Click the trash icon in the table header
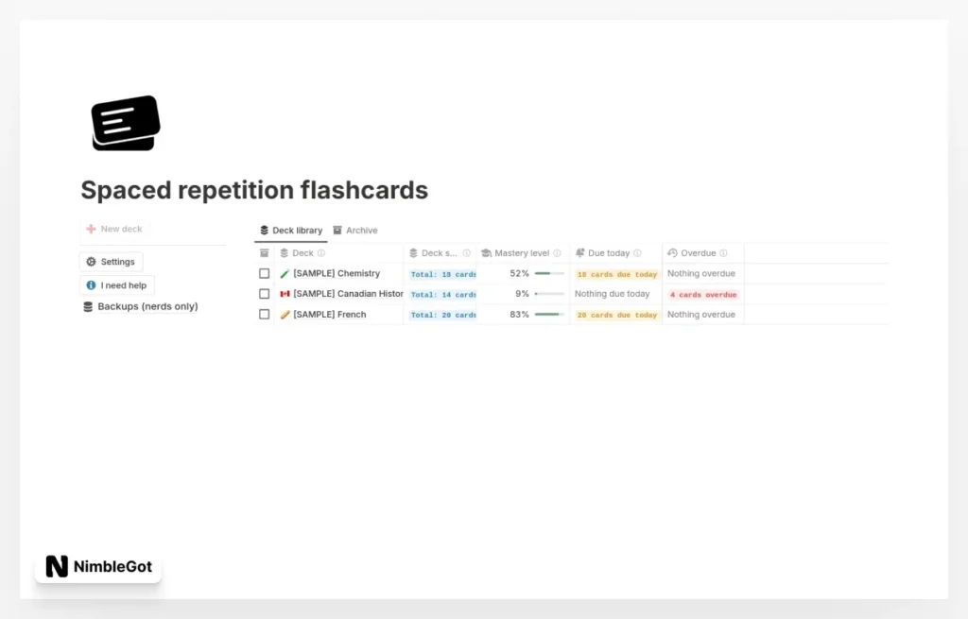968x619 pixels. click(264, 252)
